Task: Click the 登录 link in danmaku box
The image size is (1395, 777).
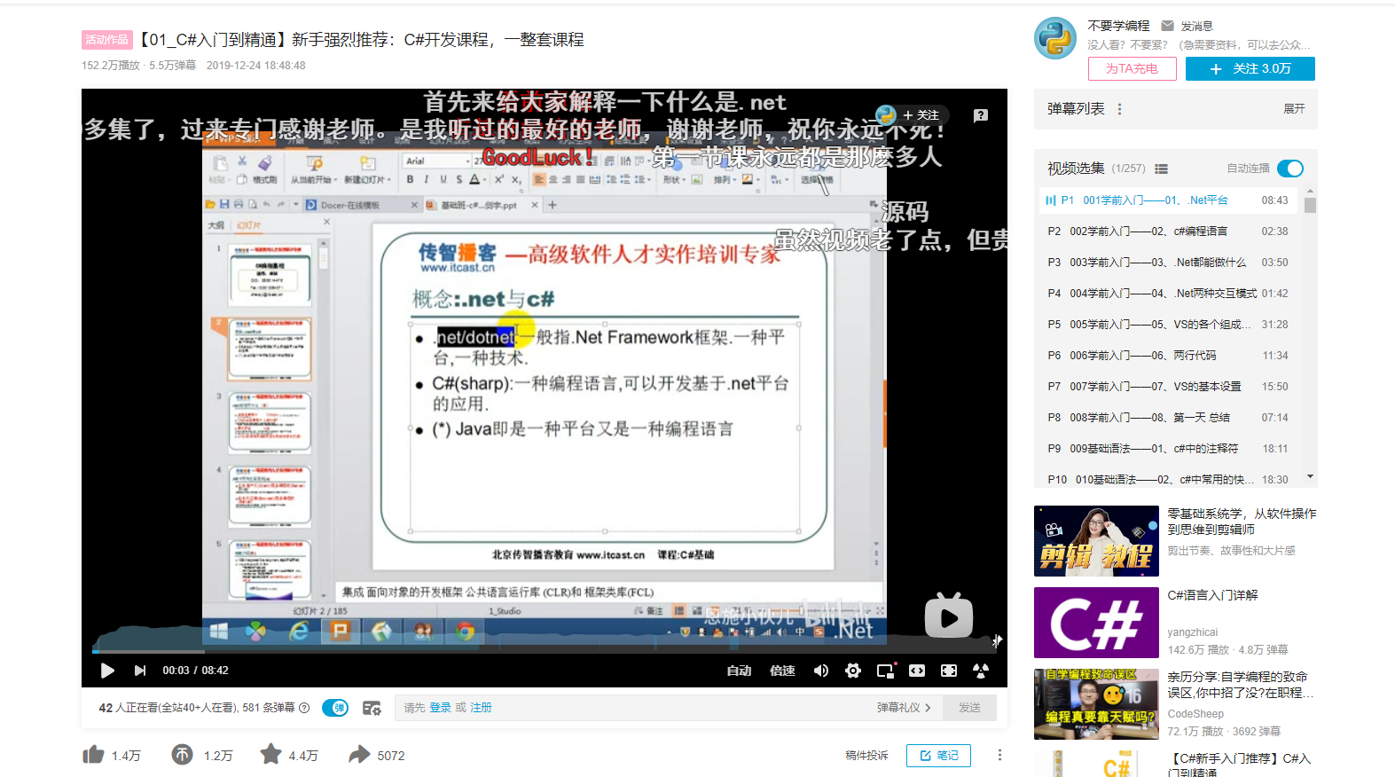Action: tap(440, 708)
